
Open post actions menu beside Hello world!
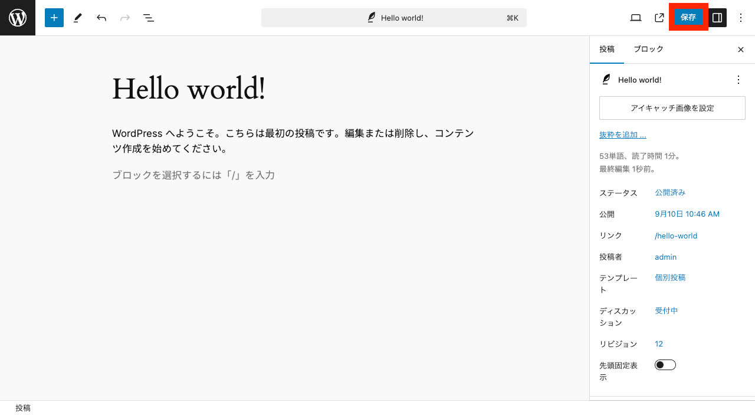738,80
